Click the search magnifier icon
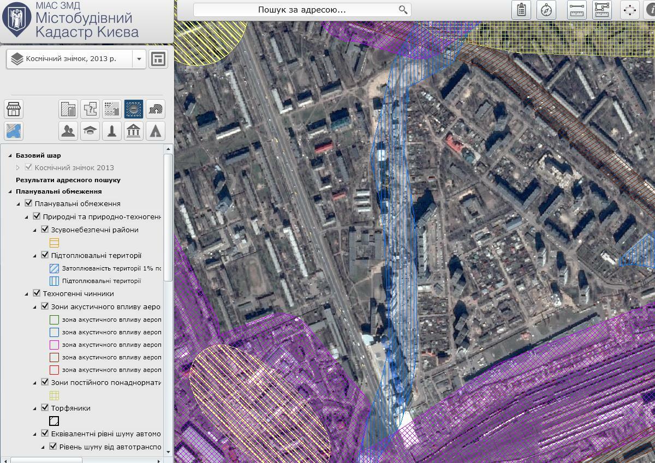 [x=403, y=9]
